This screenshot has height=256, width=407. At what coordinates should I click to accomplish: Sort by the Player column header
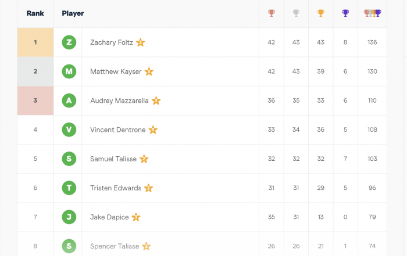(73, 13)
